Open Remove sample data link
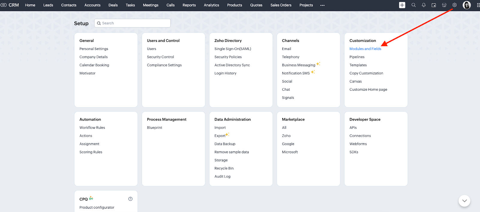Viewport: 480px width, 212px height. [x=232, y=152]
